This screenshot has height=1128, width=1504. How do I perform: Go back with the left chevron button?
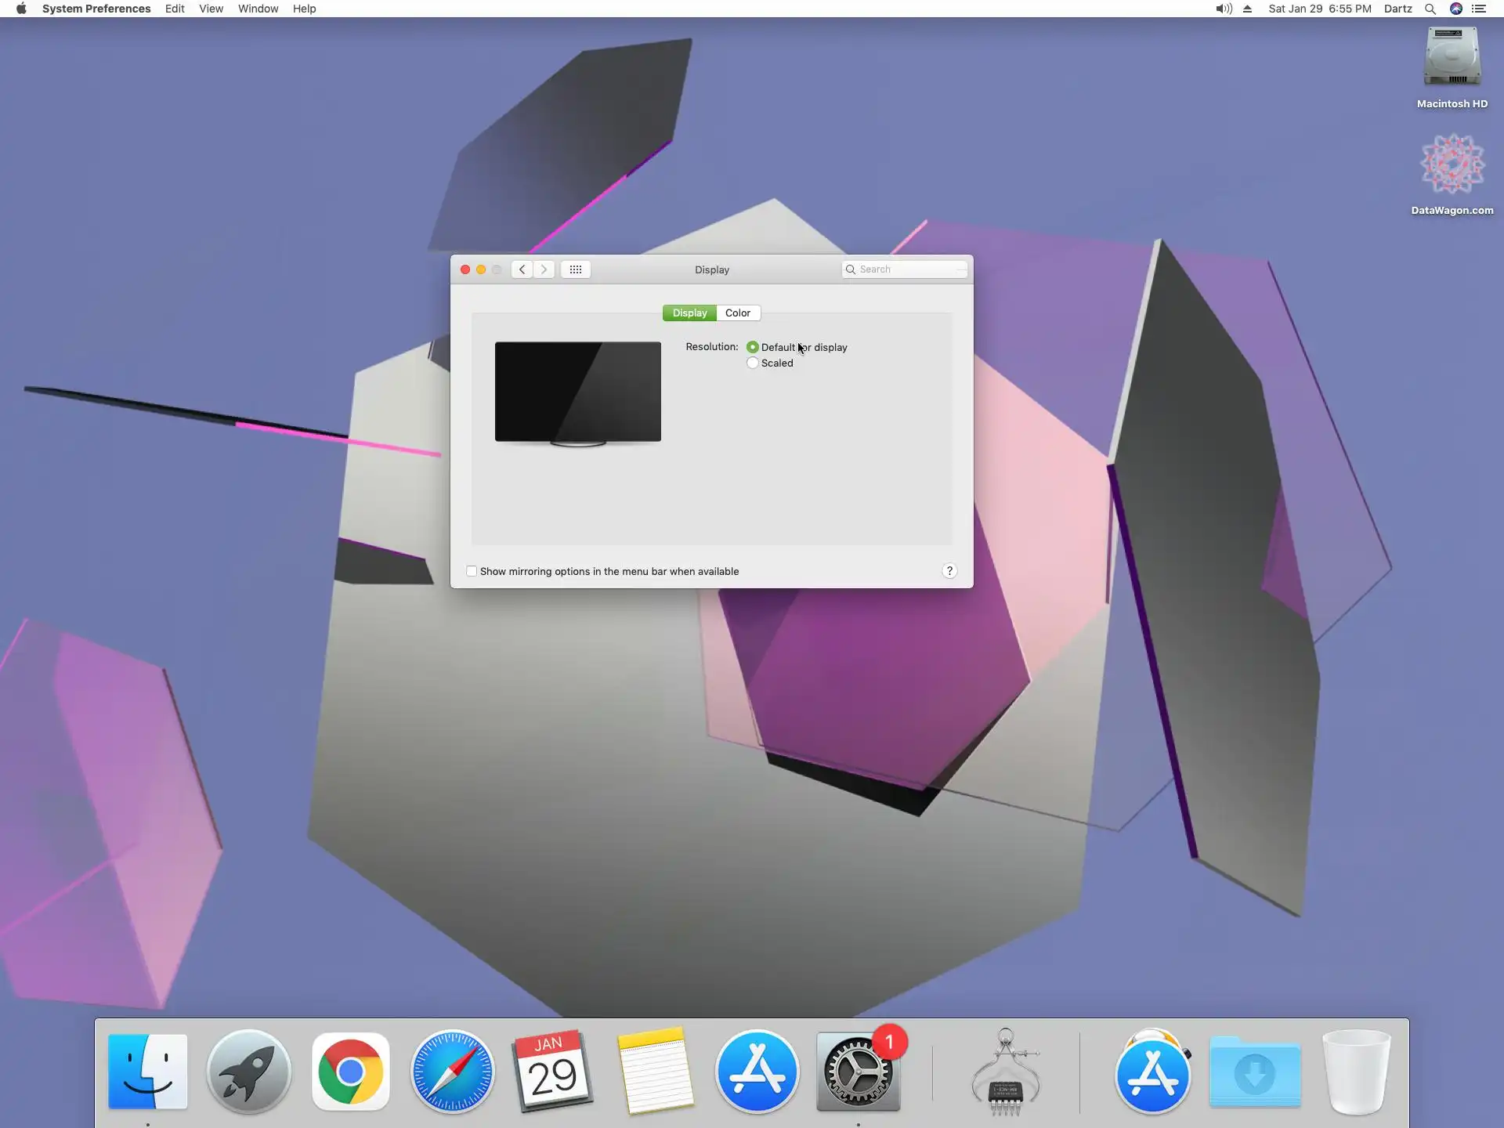coord(522,269)
